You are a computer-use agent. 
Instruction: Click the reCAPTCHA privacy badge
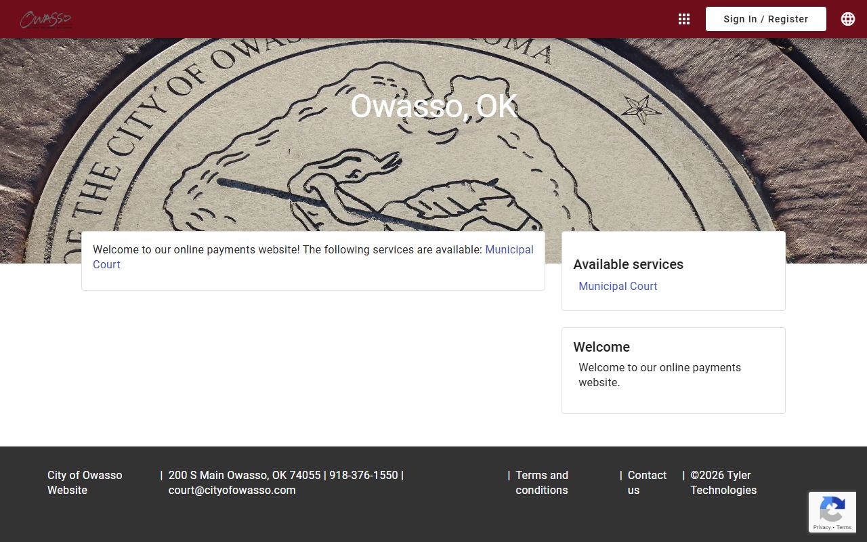coord(832,512)
